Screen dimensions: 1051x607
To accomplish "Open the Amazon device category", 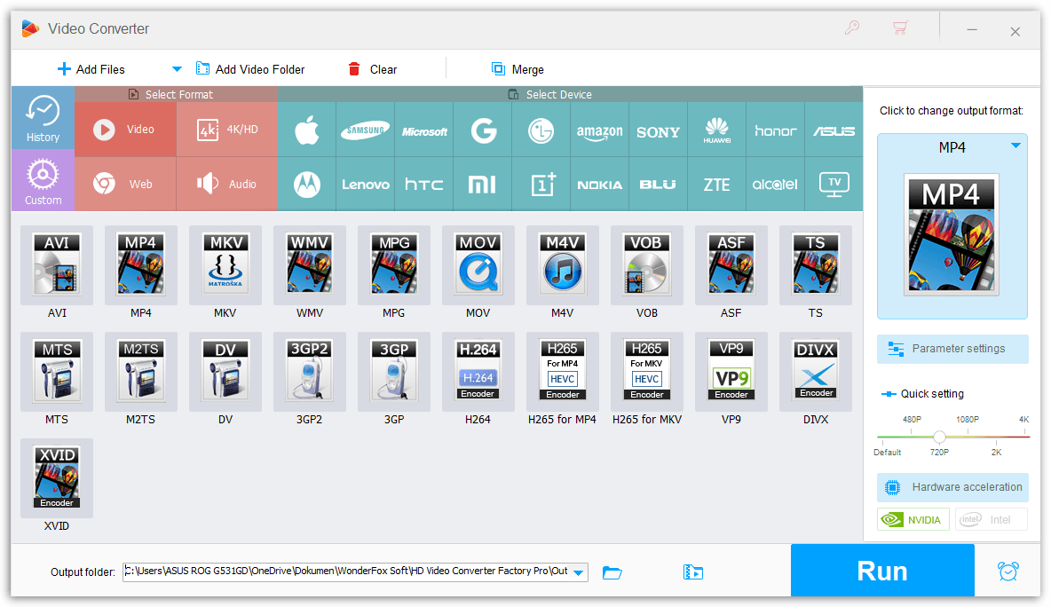I will click(599, 130).
